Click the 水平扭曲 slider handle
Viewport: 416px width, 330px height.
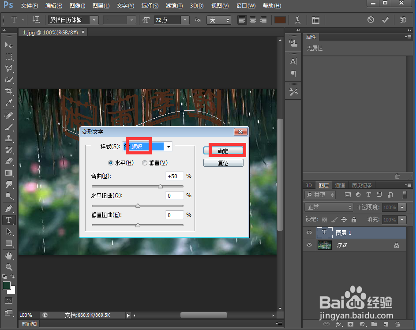(138, 206)
